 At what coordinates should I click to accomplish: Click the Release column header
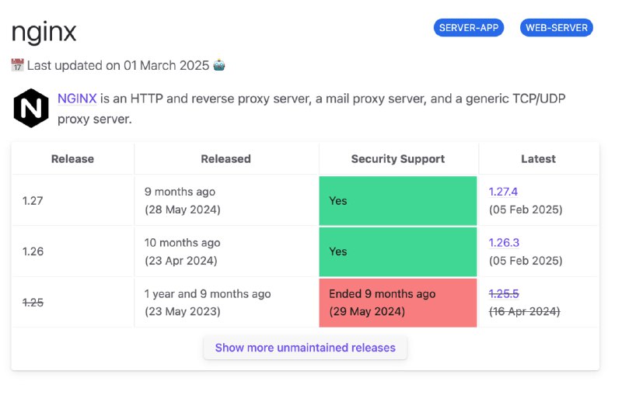pos(72,159)
